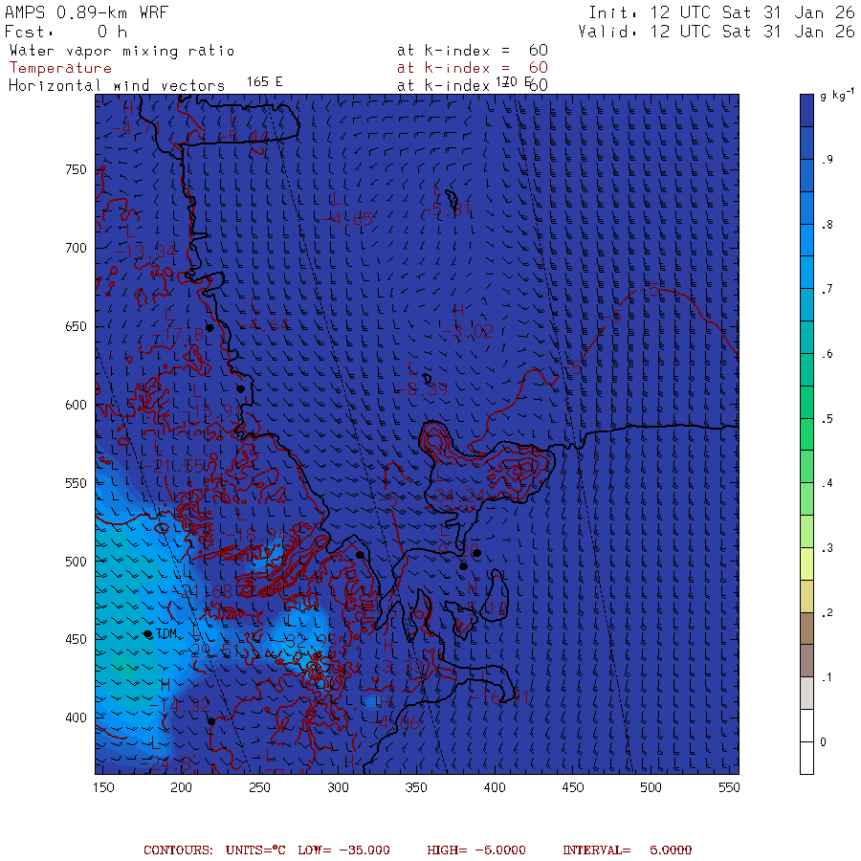The height and width of the screenshot is (861, 861).
Task: Click the "-21.55" temperature label
Action: (174, 466)
